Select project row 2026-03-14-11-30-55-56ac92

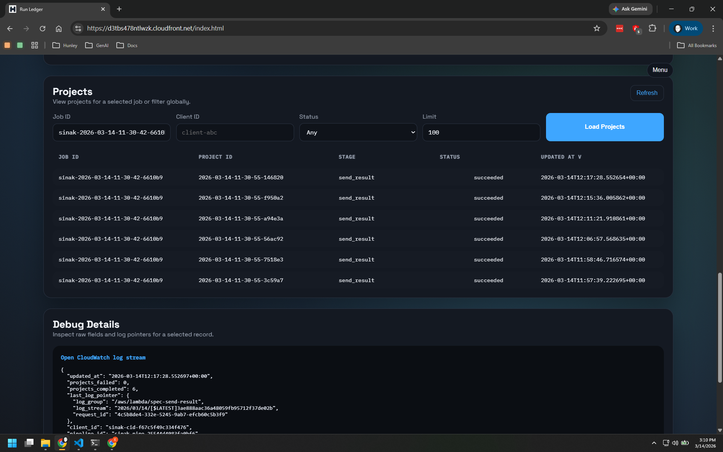pyautogui.click(x=358, y=239)
